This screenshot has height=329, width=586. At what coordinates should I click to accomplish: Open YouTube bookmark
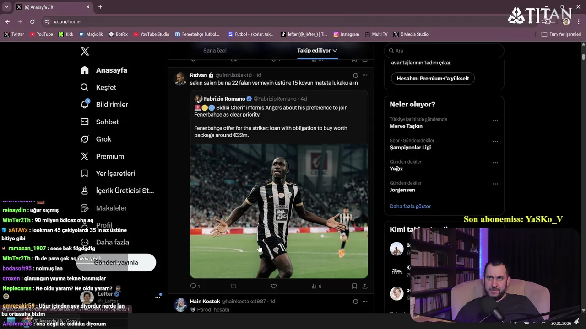point(41,34)
